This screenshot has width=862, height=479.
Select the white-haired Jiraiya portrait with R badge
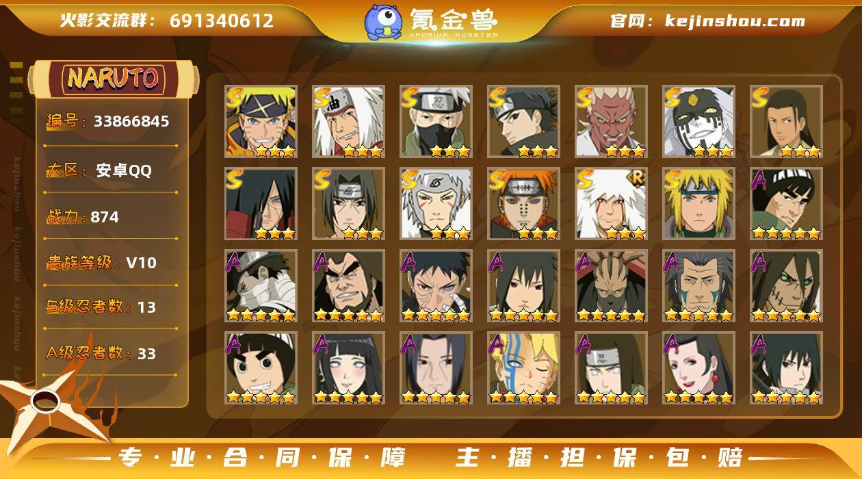[611, 204]
